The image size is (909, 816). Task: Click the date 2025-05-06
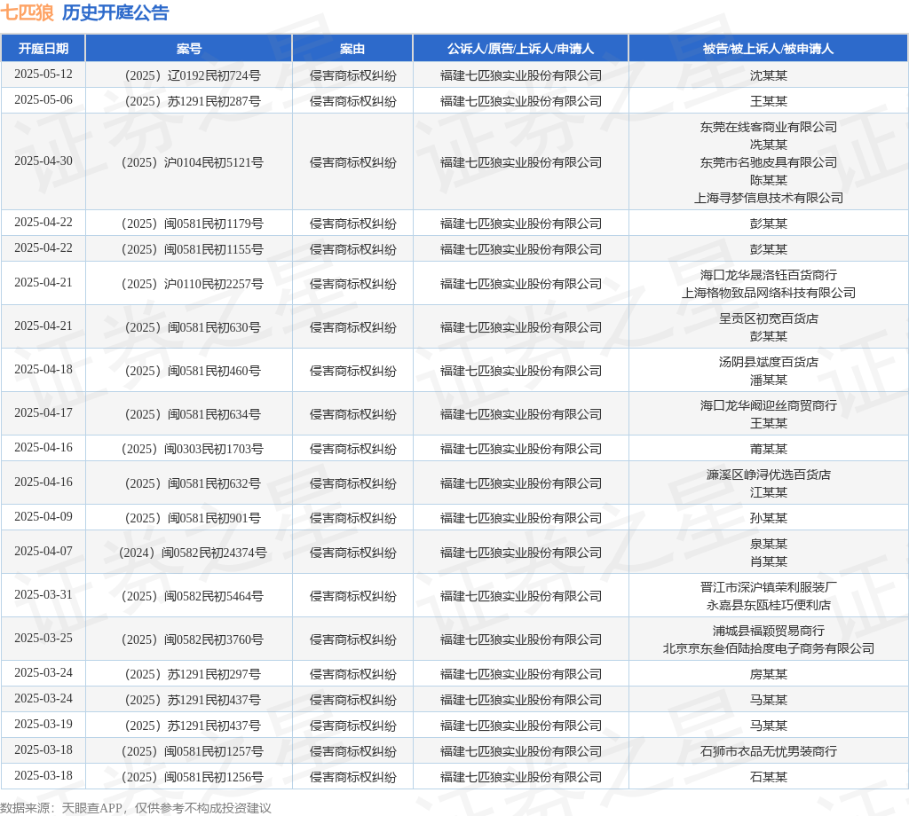coord(43,99)
